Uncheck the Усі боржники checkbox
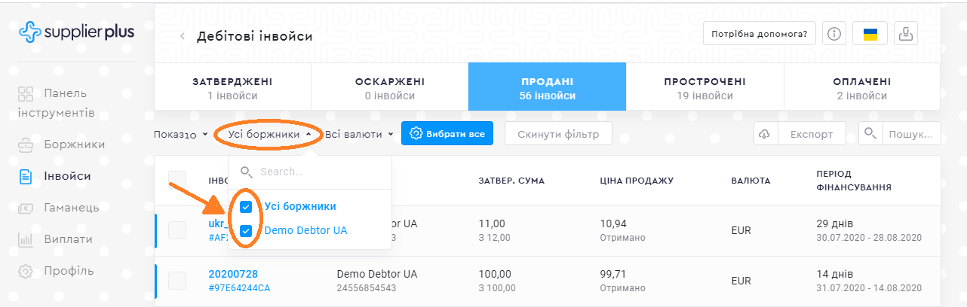The height and width of the screenshot is (307, 967). tap(246, 207)
